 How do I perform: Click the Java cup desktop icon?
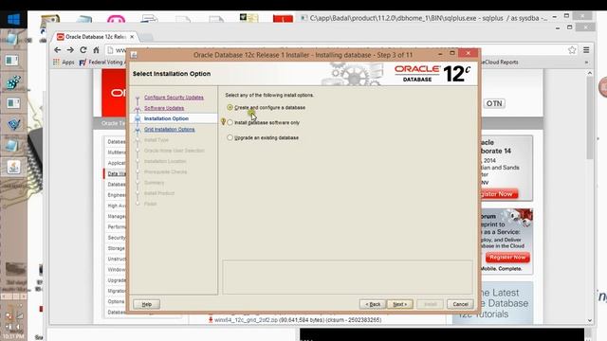[x=14, y=168]
